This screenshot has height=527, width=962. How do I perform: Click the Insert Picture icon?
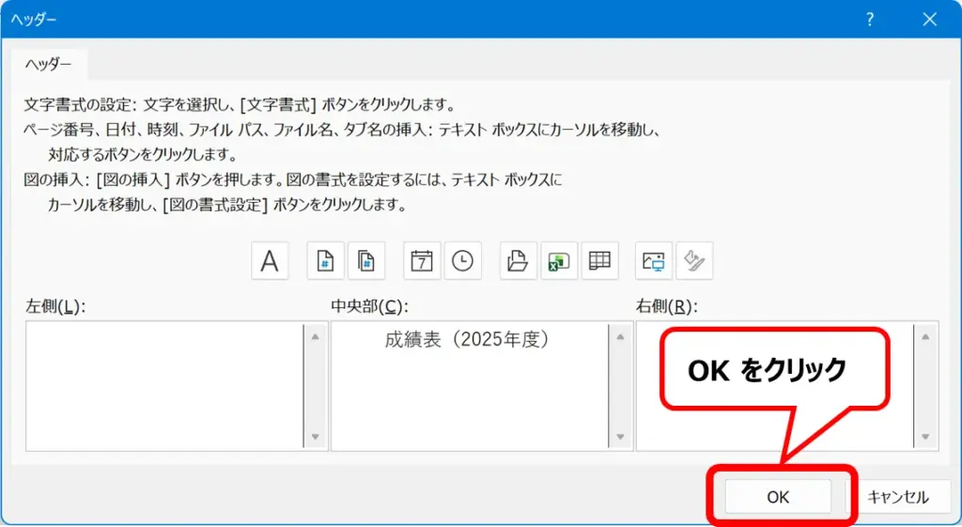(x=654, y=261)
